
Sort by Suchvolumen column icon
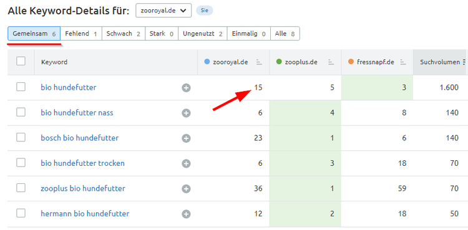point(464,62)
